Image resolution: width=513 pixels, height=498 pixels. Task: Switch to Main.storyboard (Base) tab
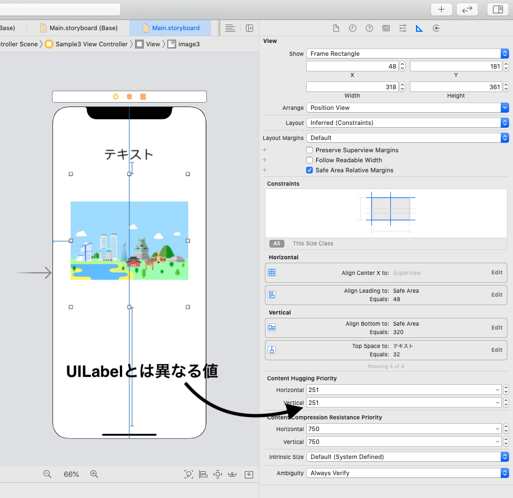click(79, 28)
